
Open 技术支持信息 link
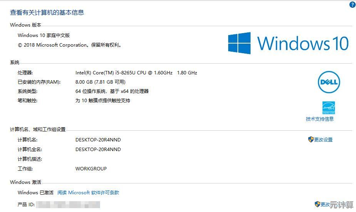pos(320,119)
